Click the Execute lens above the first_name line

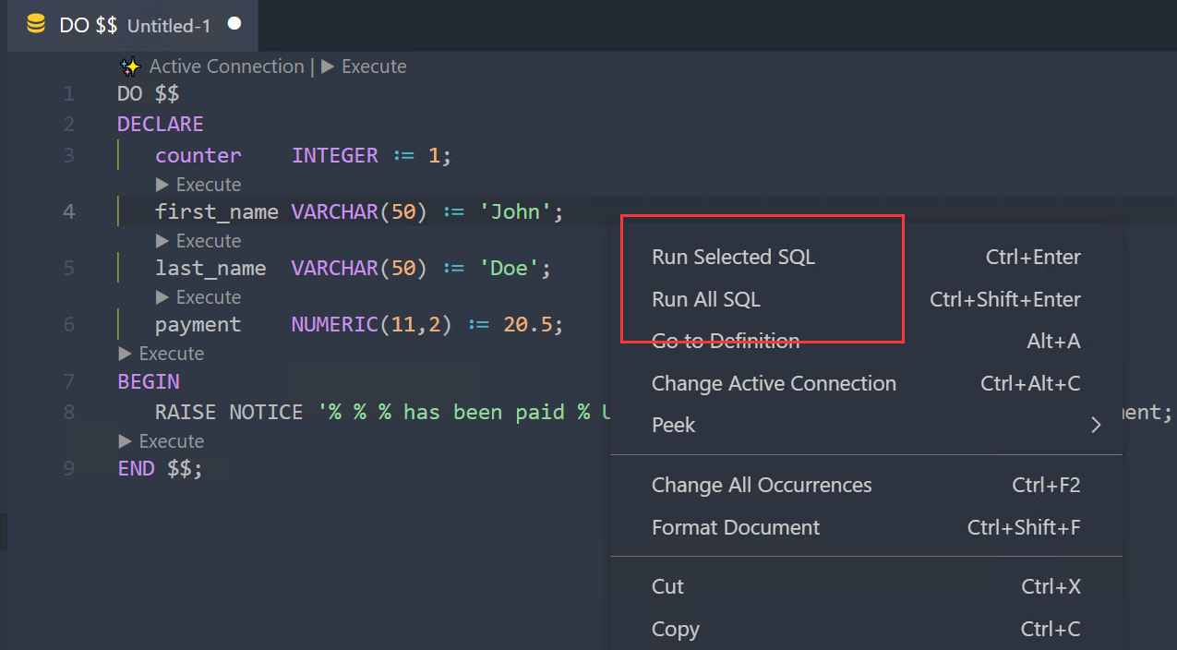(x=198, y=185)
